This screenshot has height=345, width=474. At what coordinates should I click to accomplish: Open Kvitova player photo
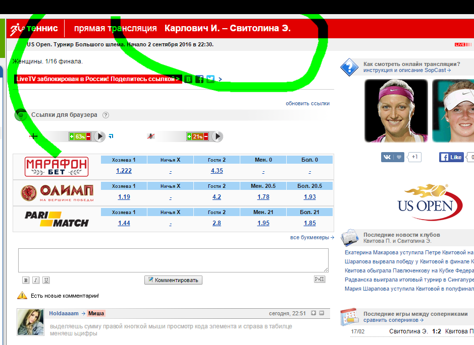coord(396,111)
